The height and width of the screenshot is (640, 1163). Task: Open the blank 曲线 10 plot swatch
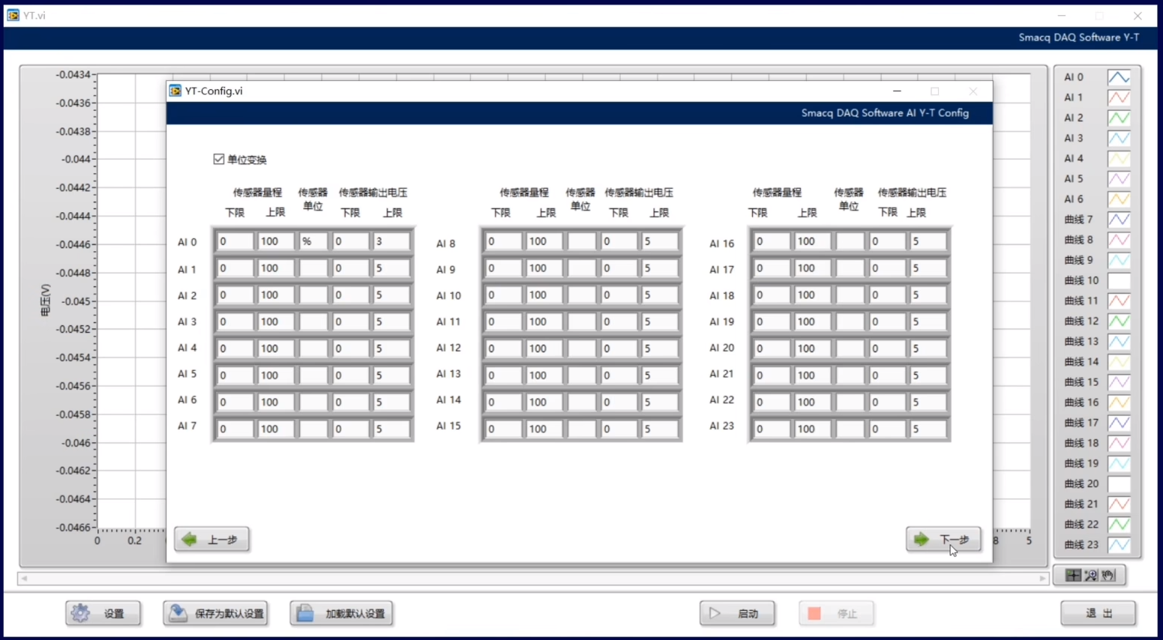[1119, 280]
